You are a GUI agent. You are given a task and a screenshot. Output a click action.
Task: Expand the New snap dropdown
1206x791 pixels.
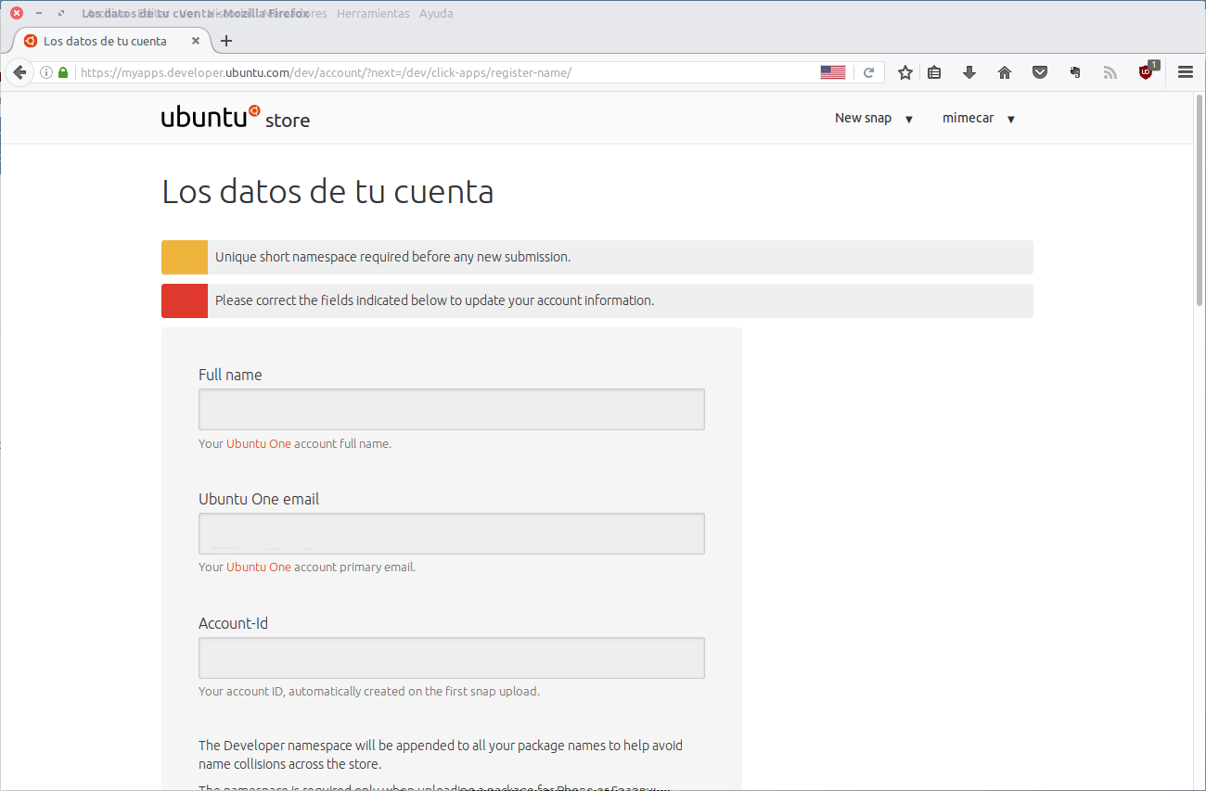tap(874, 118)
